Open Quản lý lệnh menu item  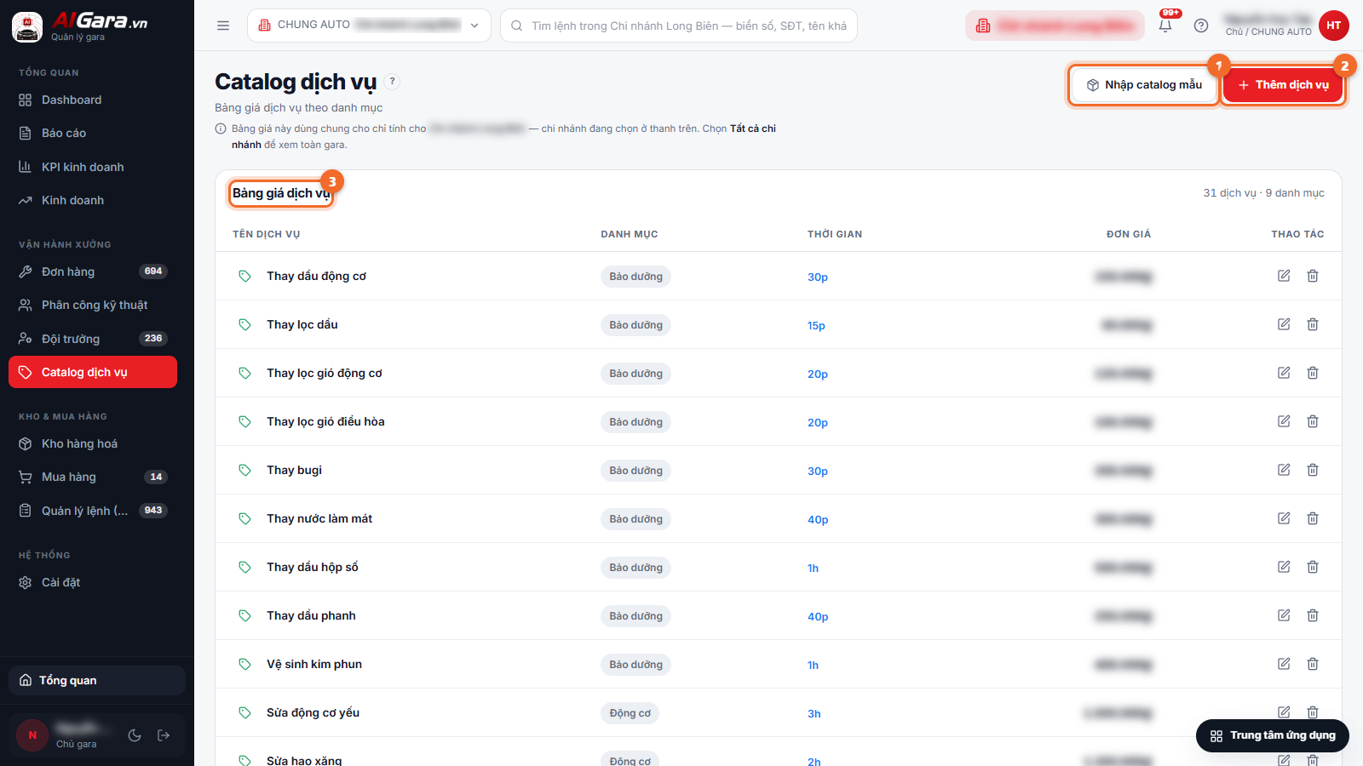[93, 511]
